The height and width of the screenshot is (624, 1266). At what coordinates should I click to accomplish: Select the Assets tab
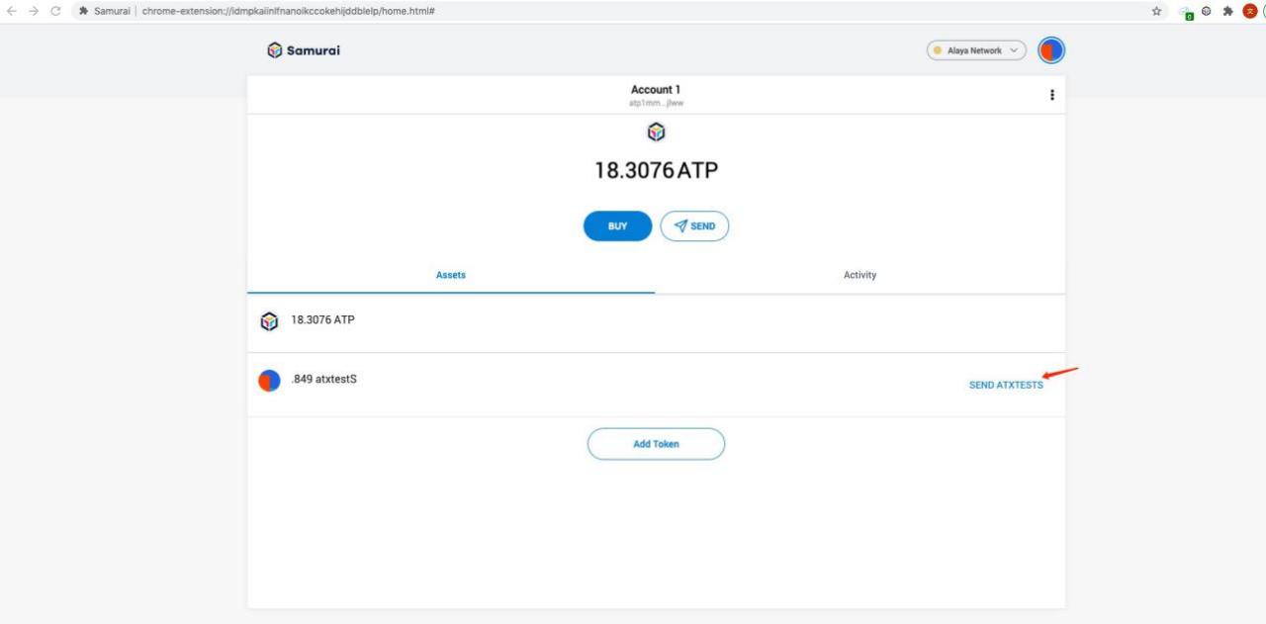tap(451, 275)
